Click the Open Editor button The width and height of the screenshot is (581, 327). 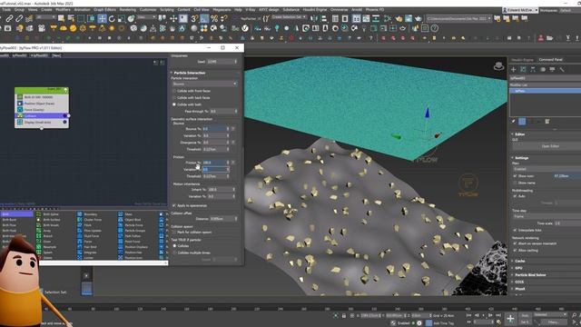point(550,146)
